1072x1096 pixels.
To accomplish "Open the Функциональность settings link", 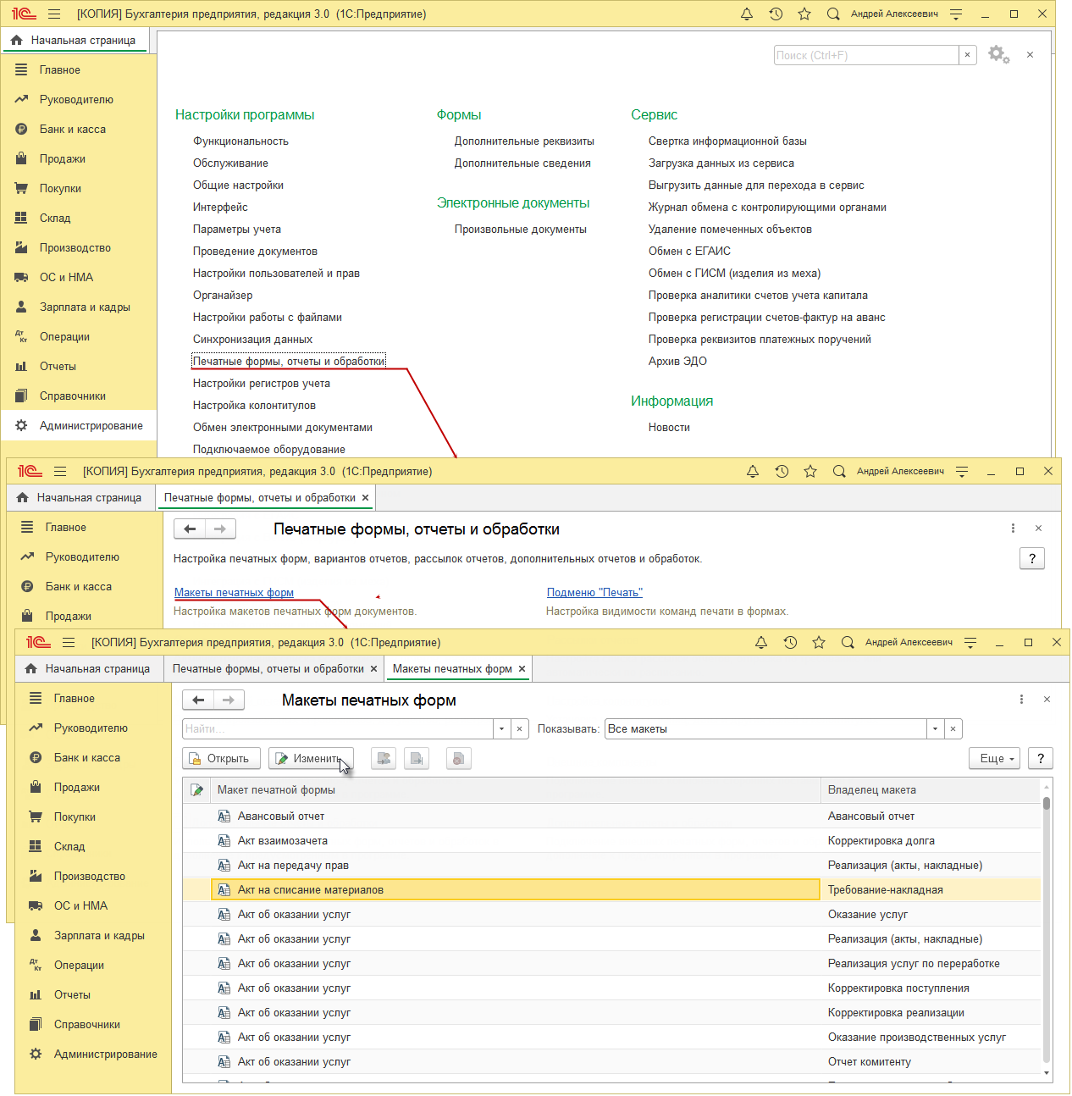I will 240,141.
